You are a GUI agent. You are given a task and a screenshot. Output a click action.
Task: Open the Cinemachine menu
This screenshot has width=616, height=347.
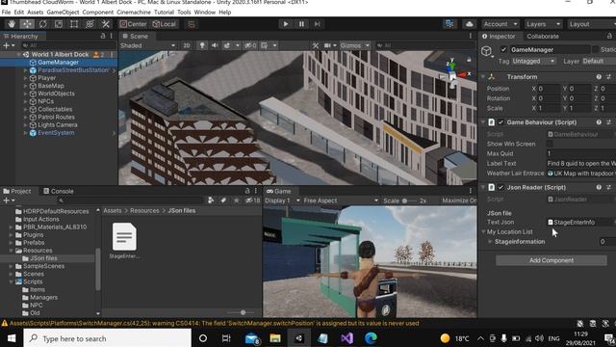pos(134,13)
